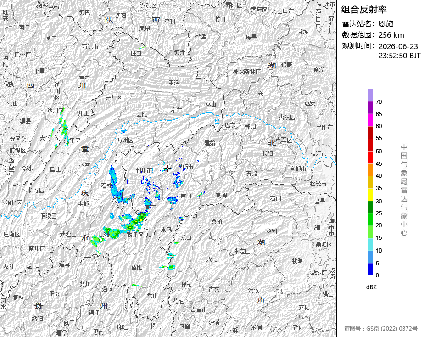Click the 石门 map label
This screenshot has width=424, height=337.
pos(275,198)
